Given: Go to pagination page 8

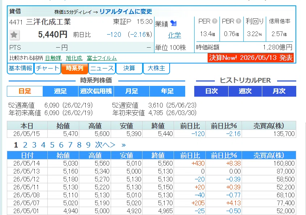Looking at the screenshot, I should click(79, 145).
